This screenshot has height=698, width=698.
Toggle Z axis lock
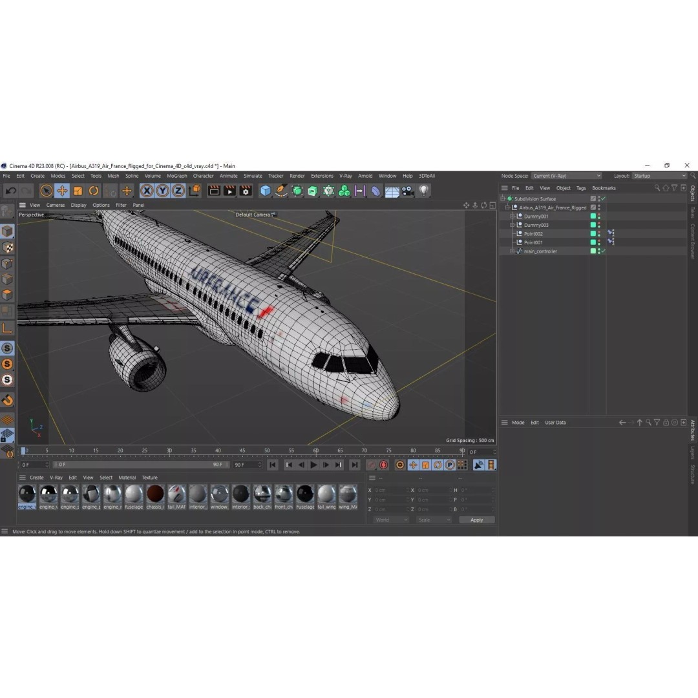tap(178, 191)
